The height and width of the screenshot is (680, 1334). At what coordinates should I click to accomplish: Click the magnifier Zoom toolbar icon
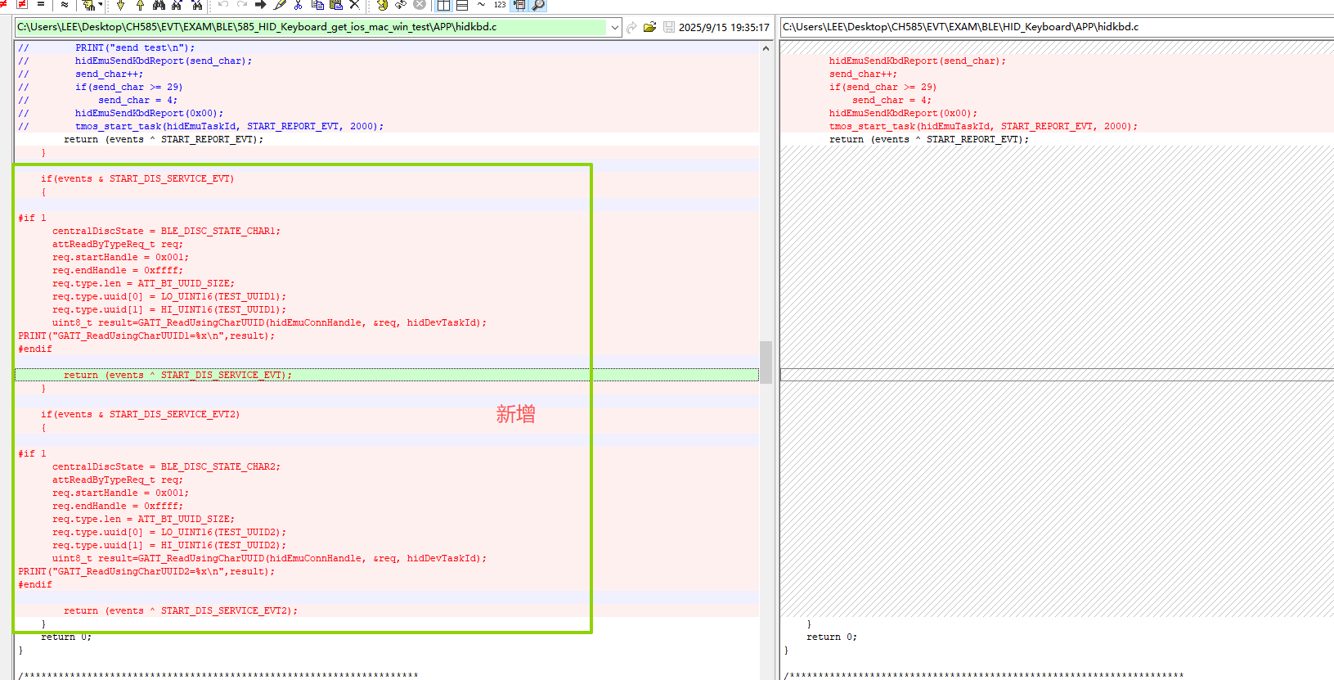(538, 5)
